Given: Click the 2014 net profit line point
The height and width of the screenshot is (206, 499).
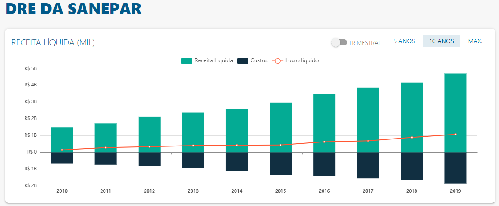Looking at the screenshot, I should [237, 145].
